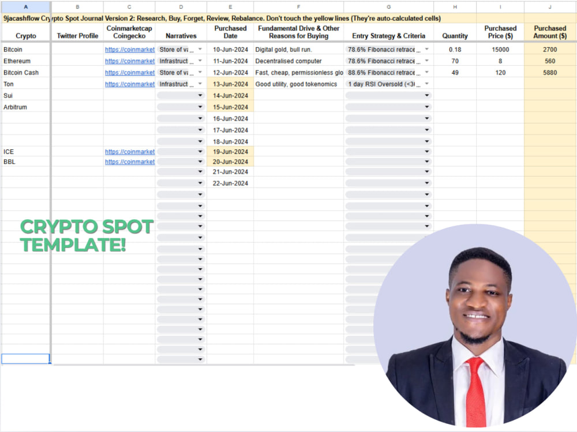Select the Sui cell
The width and height of the screenshot is (577, 432).
26,95
